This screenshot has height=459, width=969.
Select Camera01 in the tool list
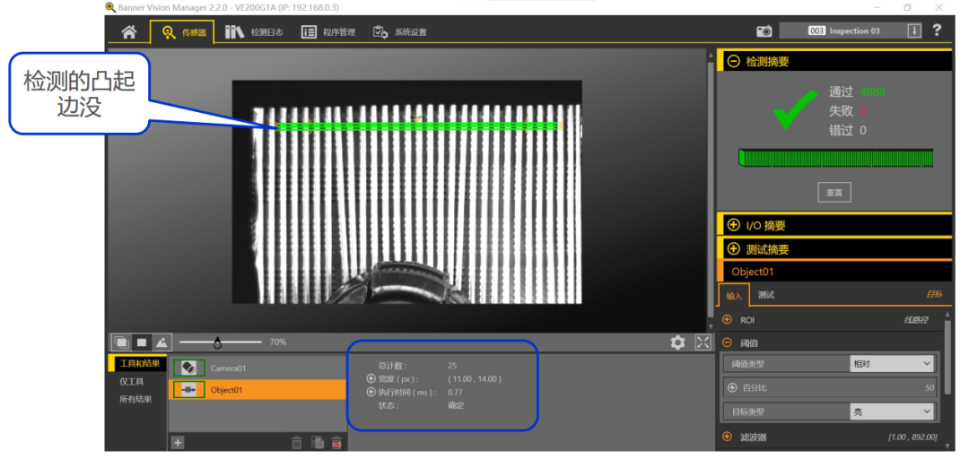228,368
